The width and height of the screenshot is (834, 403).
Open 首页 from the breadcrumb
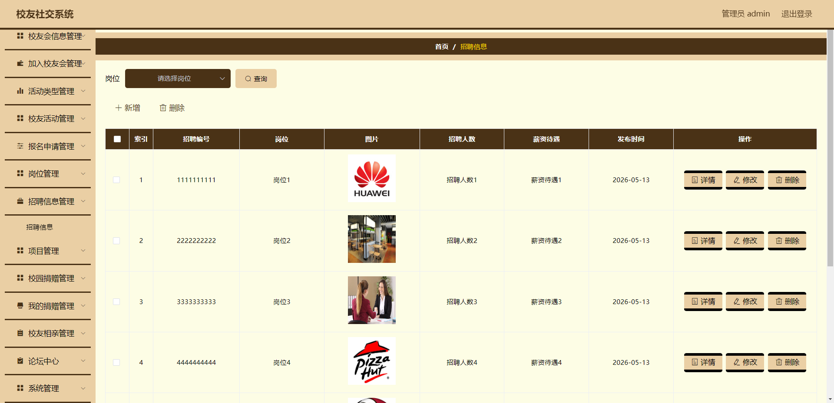click(441, 46)
